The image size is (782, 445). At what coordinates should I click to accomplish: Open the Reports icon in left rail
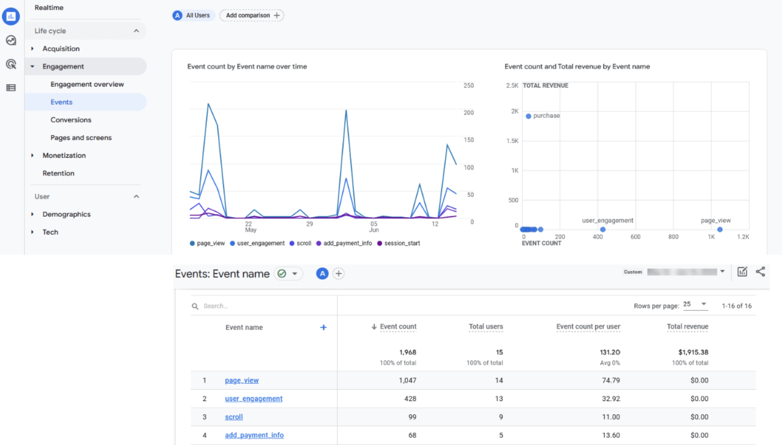(x=11, y=17)
